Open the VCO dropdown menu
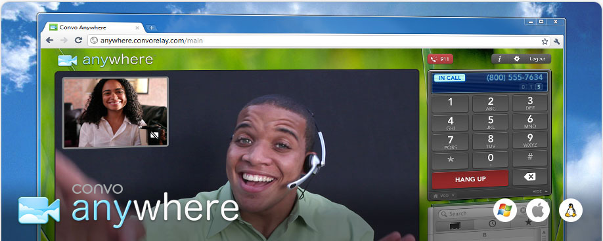The height and width of the screenshot is (241, 603). click(x=444, y=195)
